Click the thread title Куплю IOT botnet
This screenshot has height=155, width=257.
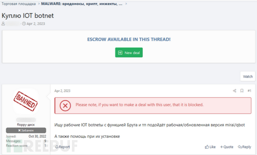click(28, 16)
